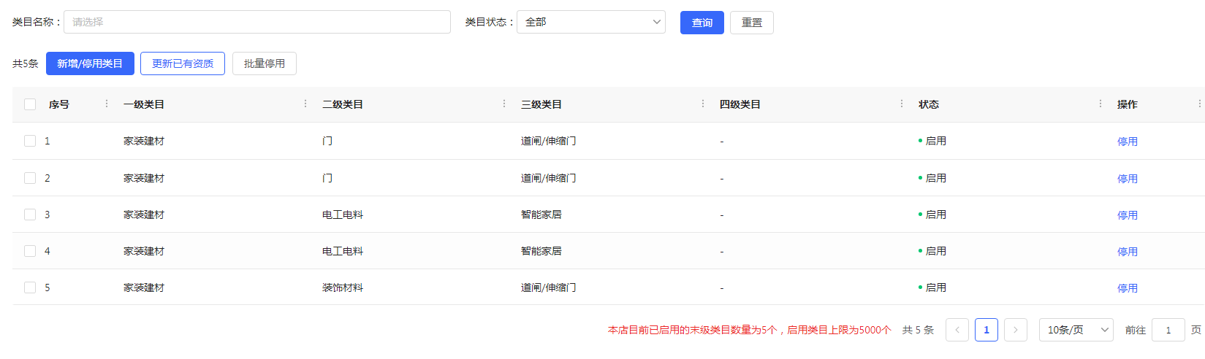Open column menu for 三级类目 header
This screenshot has height=359, width=1205.
pos(703,104)
